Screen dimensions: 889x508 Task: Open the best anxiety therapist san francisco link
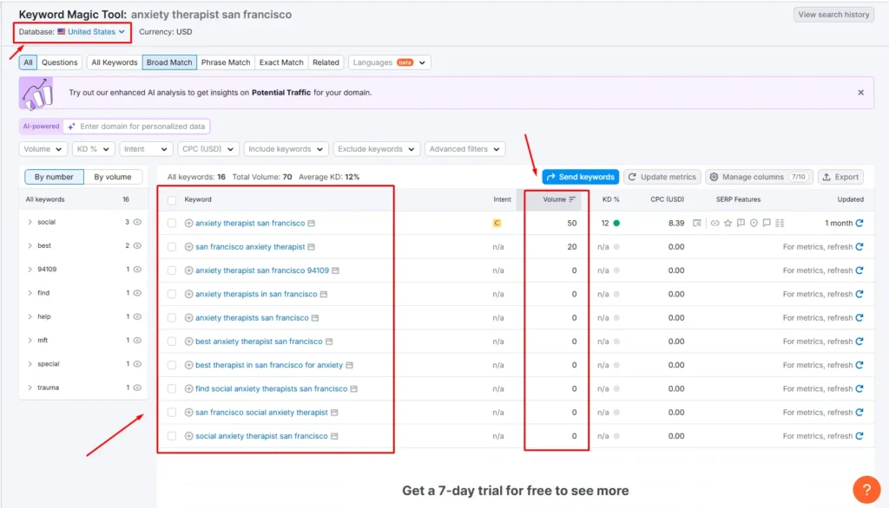259,342
